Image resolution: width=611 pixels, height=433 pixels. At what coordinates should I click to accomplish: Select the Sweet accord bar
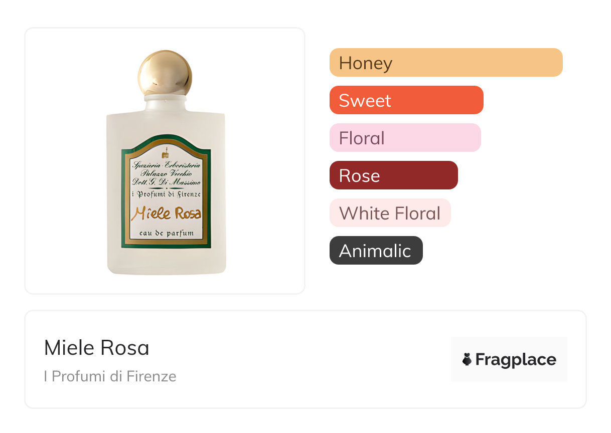[406, 100]
